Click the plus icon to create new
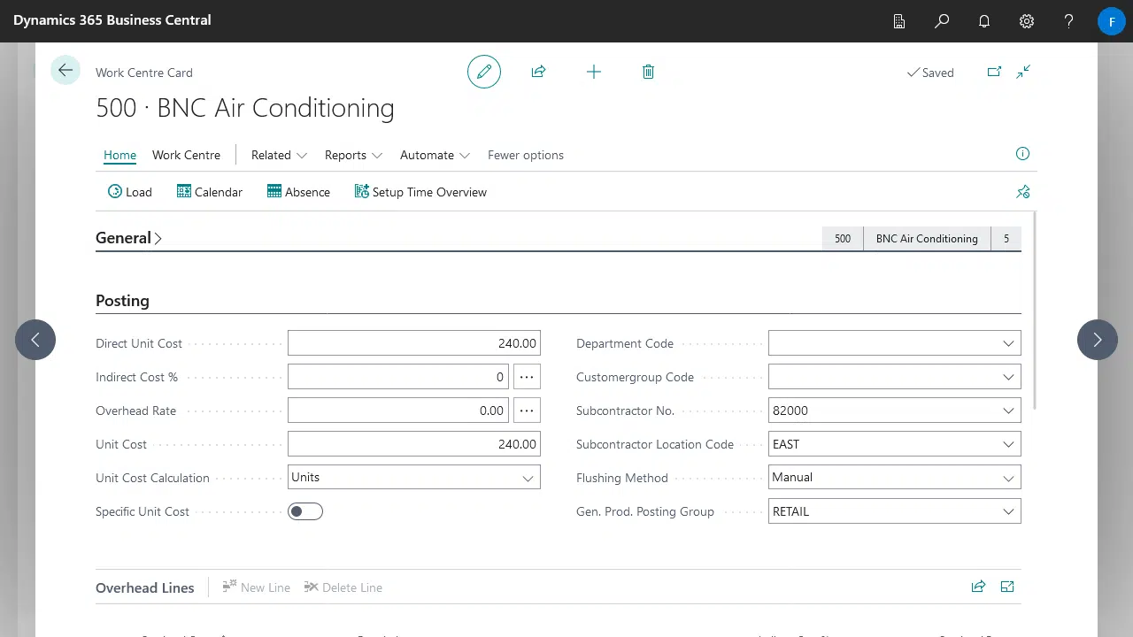 [x=594, y=72]
